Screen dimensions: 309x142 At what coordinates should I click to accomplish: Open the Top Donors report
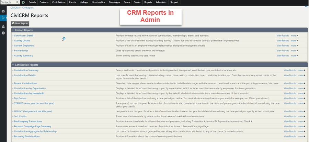[20, 99]
